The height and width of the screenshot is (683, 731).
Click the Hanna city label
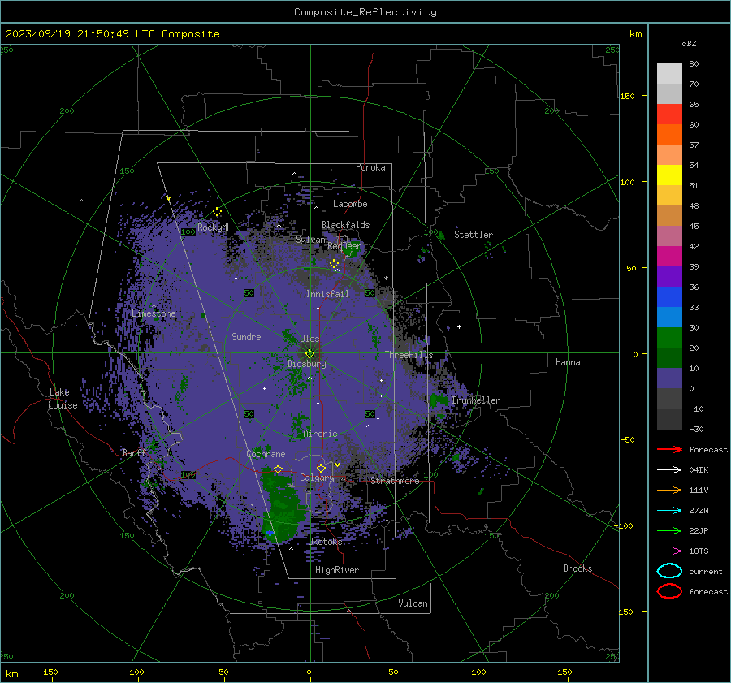click(568, 361)
